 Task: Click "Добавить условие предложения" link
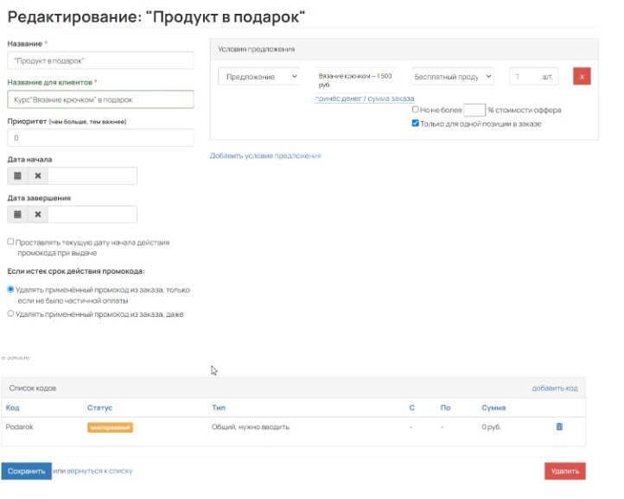pyautogui.click(x=265, y=155)
